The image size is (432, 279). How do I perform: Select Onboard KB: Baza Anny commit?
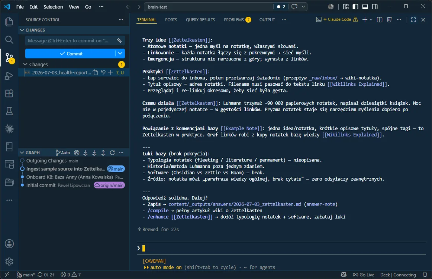[x=74, y=177]
